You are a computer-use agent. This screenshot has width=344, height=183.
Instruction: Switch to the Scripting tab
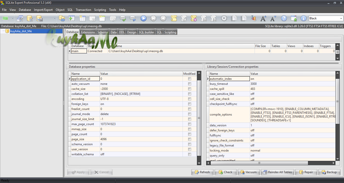[170, 32]
